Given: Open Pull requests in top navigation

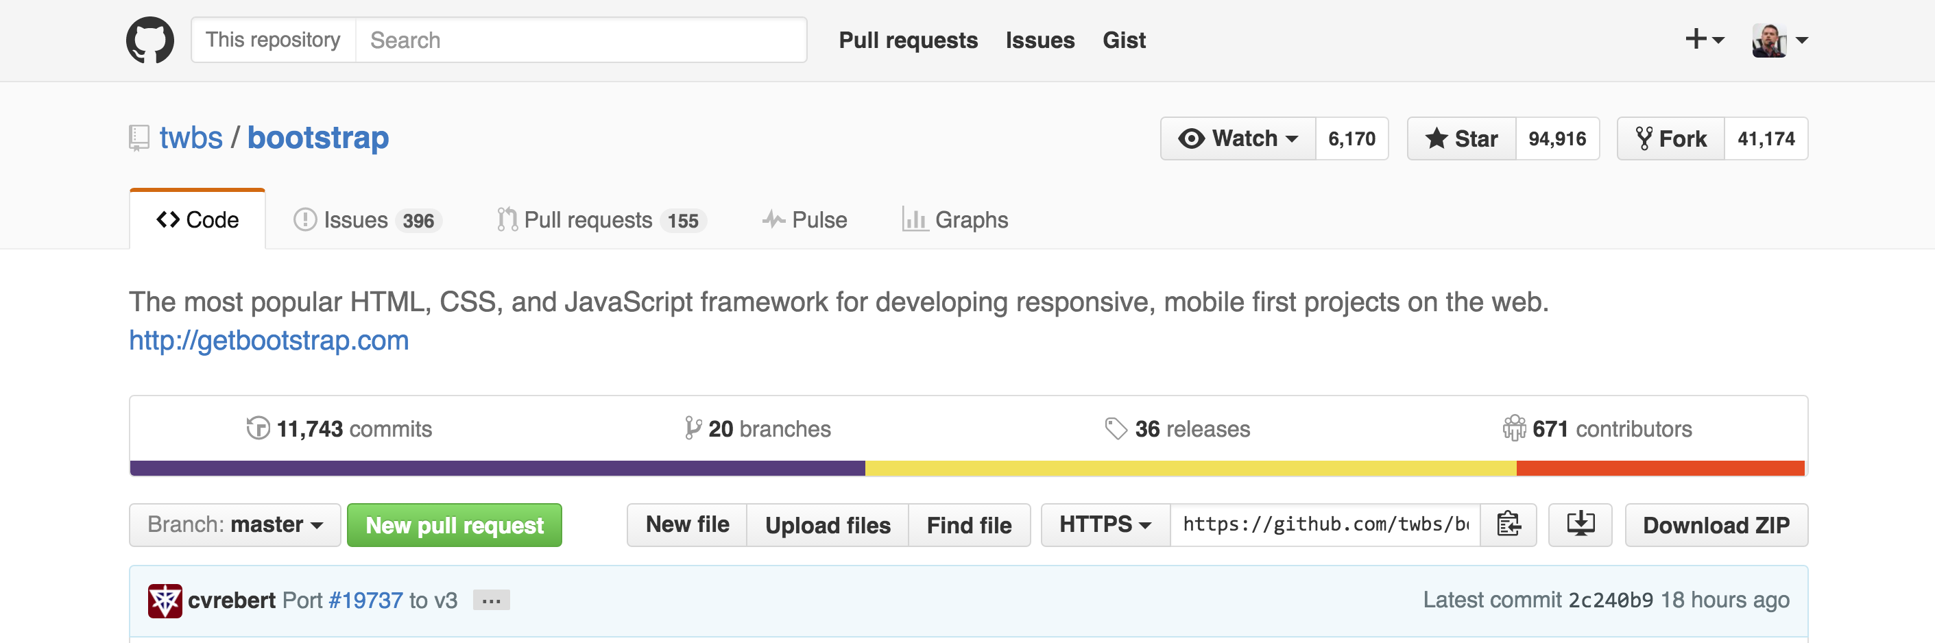Looking at the screenshot, I should click(x=908, y=40).
